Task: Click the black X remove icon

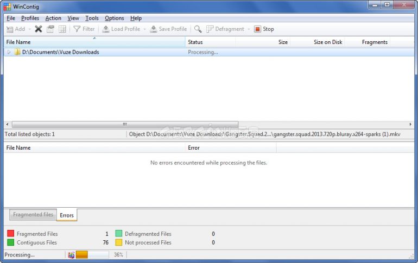Action: [39, 29]
